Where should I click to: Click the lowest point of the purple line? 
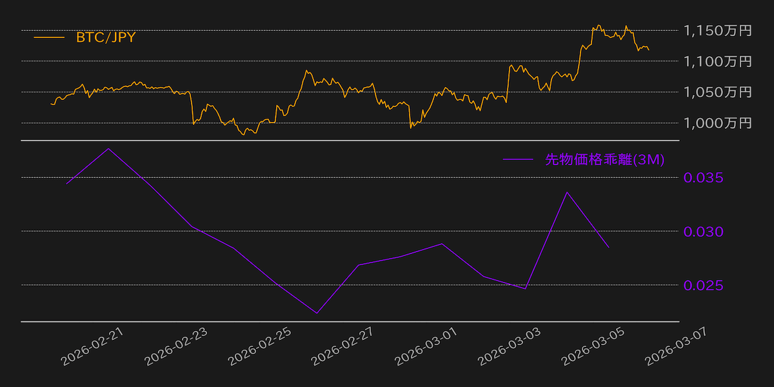point(316,313)
